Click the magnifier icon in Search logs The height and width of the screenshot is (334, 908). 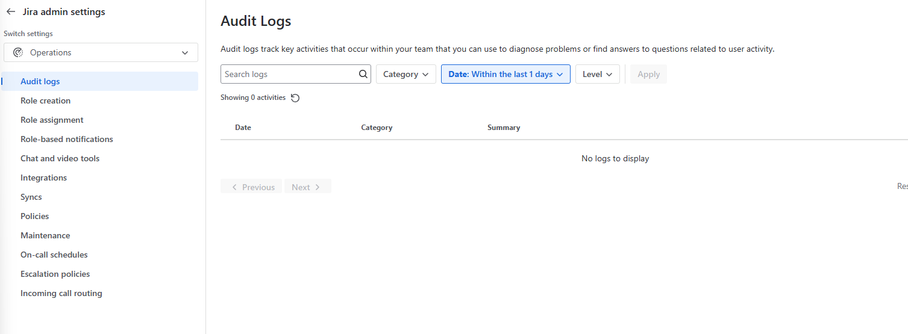(x=363, y=74)
